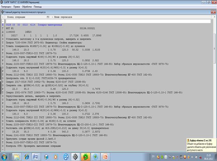Viewport: 217px width, 161px height.
Task: Close the Главный редактор технологического процесса window
Action: point(213,12)
